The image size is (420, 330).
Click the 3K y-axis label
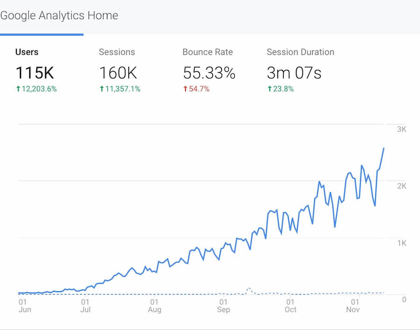pyautogui.click(x=402, y=129)
